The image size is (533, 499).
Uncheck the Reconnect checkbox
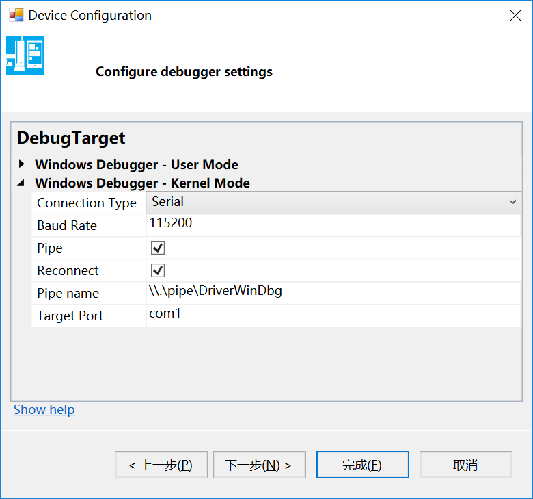[x=158, y=270]
